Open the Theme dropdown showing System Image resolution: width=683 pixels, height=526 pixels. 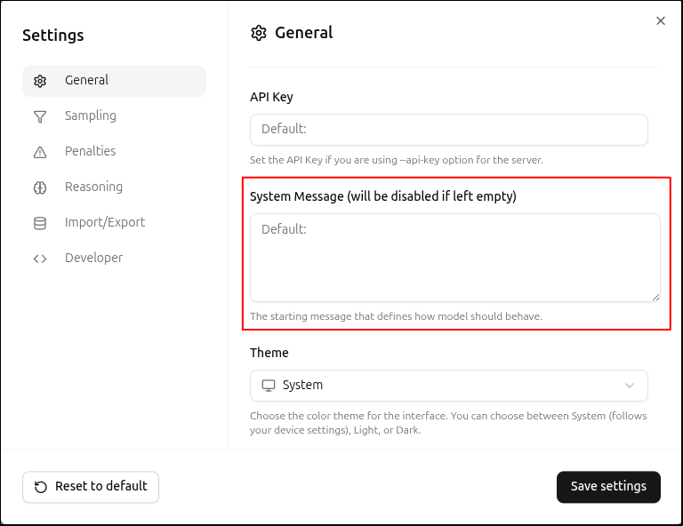tap(448, 386)
